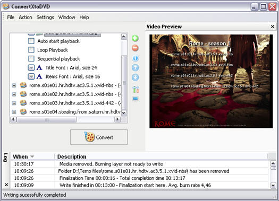Screen dimensions: 279x201
Task: Click the Convert button
Action: click(99, 137)
